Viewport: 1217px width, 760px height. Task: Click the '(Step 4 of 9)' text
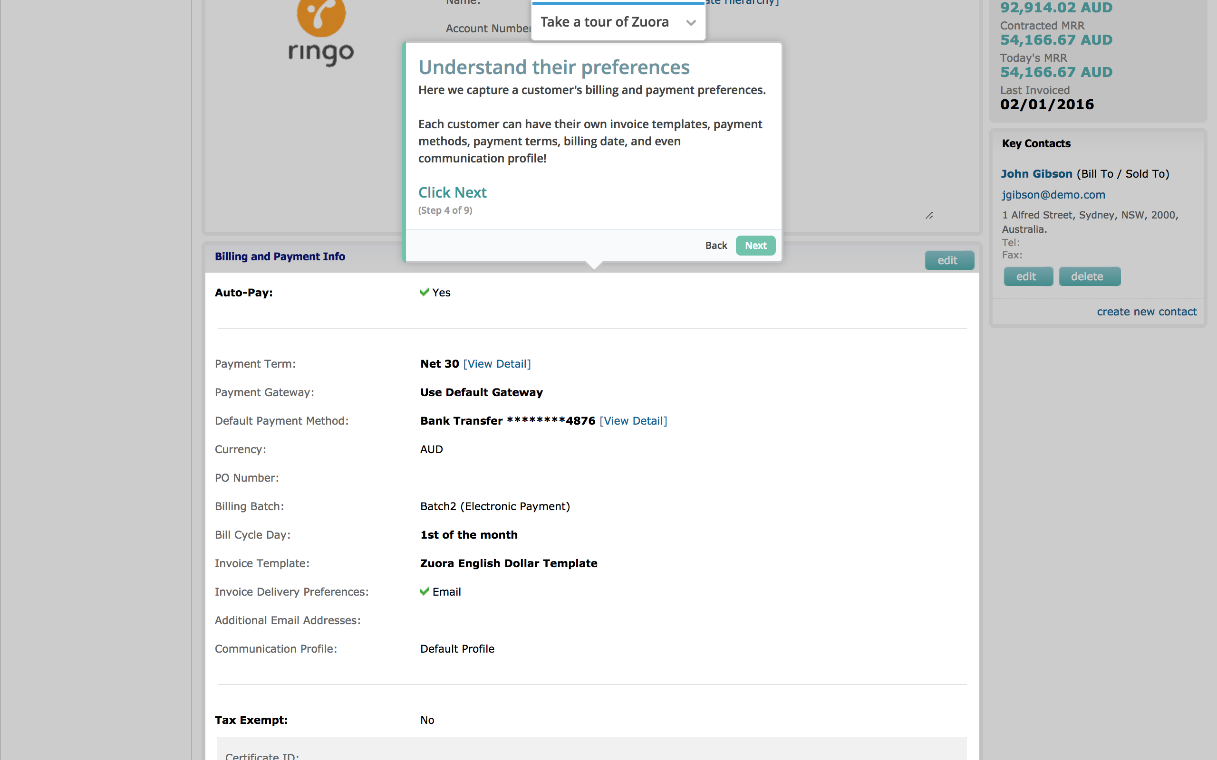[445, 210]
